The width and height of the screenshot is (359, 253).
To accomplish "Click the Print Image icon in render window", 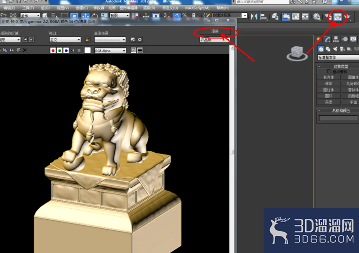I will [x=18, y=50].
